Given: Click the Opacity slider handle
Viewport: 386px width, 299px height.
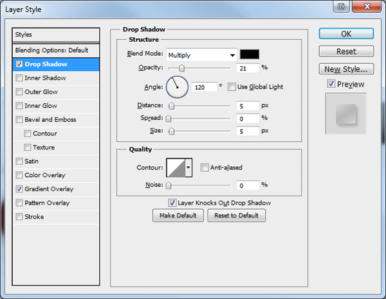Looking at the screenshot, I should [181, 68].
